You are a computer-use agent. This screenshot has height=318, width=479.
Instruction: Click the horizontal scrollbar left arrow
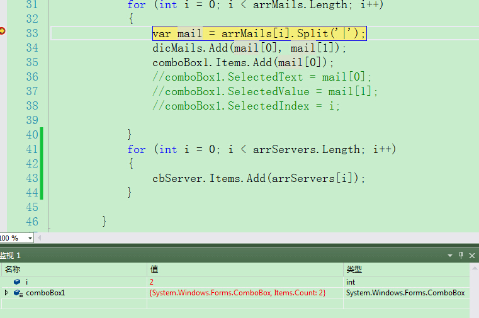tap(39, 237)
